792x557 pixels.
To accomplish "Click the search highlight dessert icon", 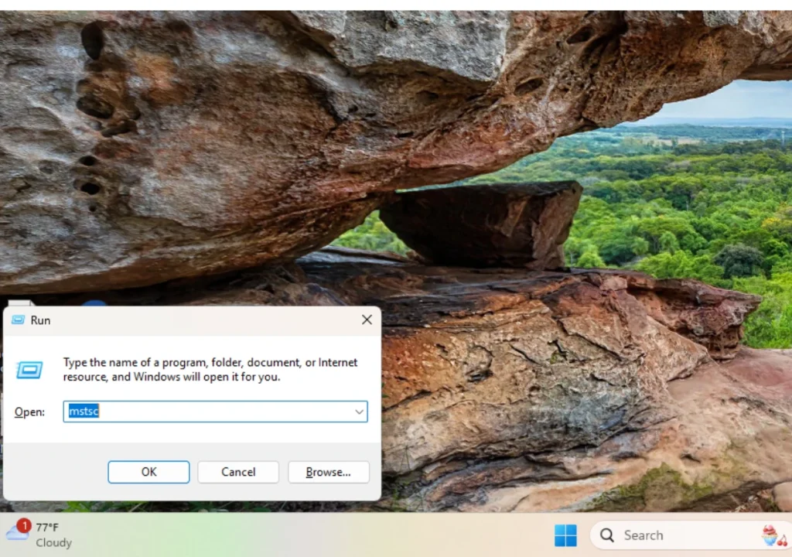I will [773, 535].
